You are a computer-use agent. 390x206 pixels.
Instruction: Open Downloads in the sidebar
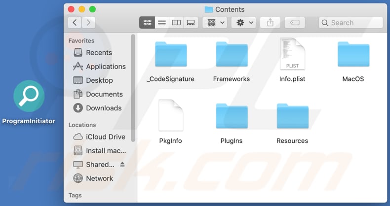98,108
